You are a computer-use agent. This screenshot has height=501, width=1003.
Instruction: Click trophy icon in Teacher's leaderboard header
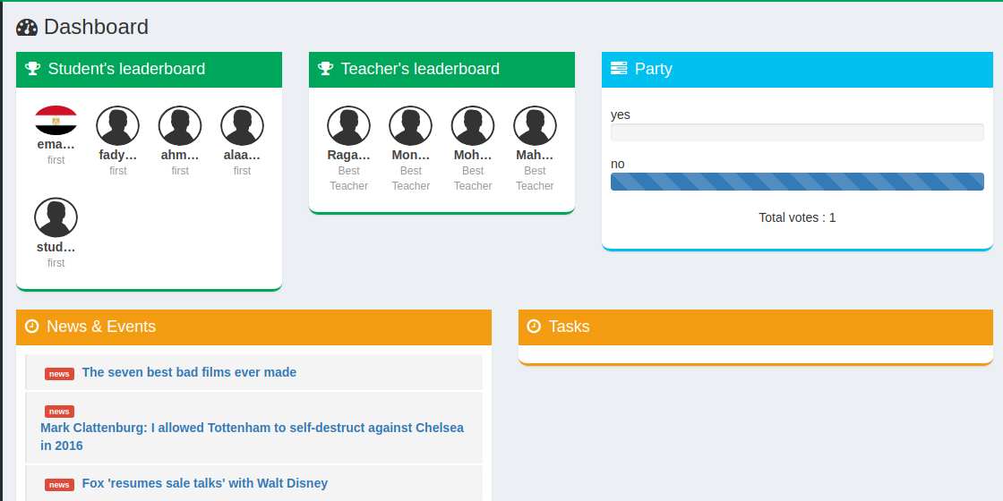point(326,68)
